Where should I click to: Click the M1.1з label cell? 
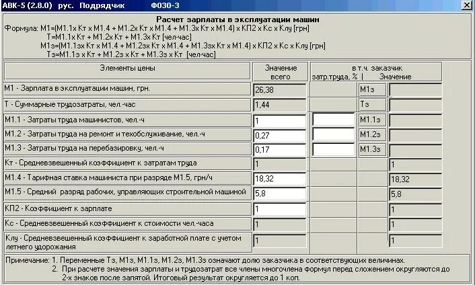[x=372, y=120]
